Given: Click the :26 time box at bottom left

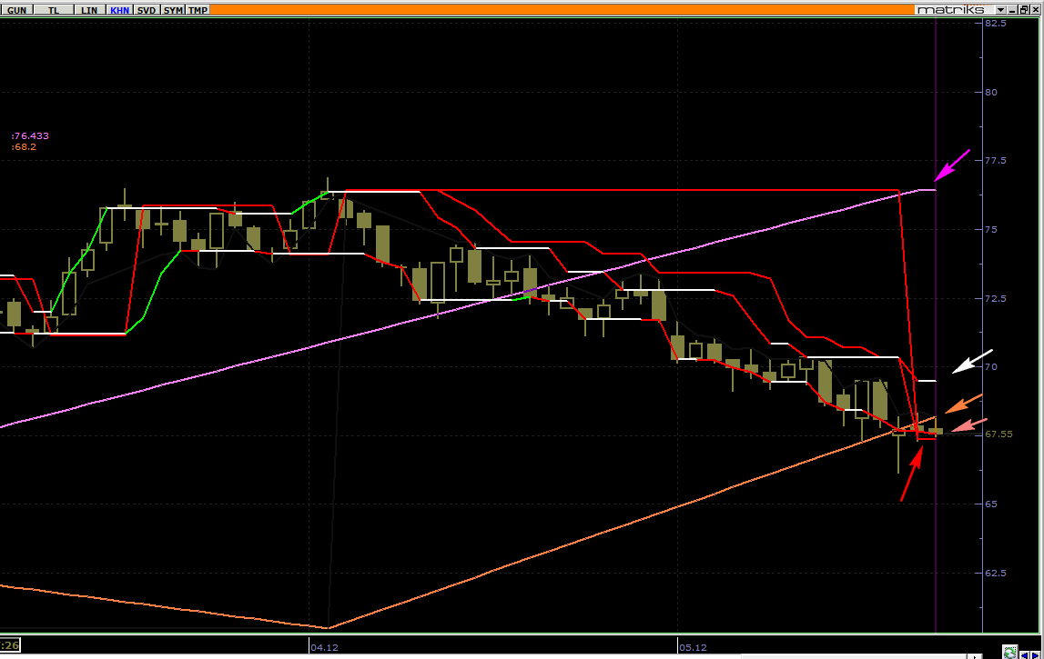Looking at the screenshot, I should [10, 644].
